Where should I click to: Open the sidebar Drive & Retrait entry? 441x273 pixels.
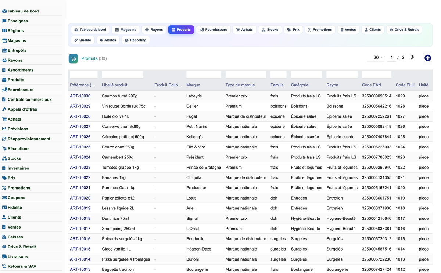point(19,247)
